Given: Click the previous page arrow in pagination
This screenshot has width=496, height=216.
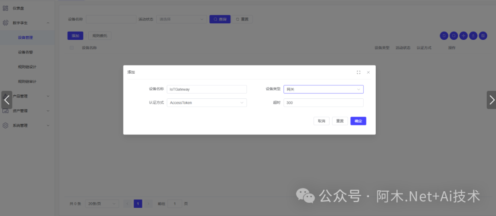Looking at the screenshot, I should [x=127, y=204].
